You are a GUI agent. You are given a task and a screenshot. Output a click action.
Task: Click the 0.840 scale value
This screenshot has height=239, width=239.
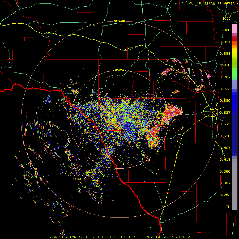tap(225, 65)
